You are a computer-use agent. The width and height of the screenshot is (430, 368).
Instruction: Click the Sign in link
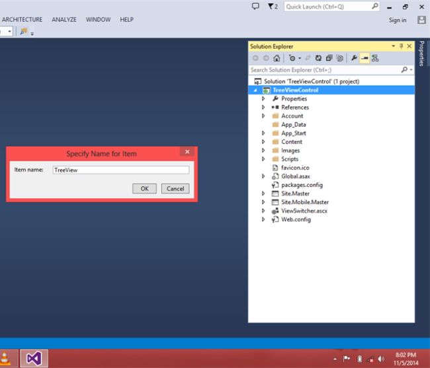(x=398, y=20)
